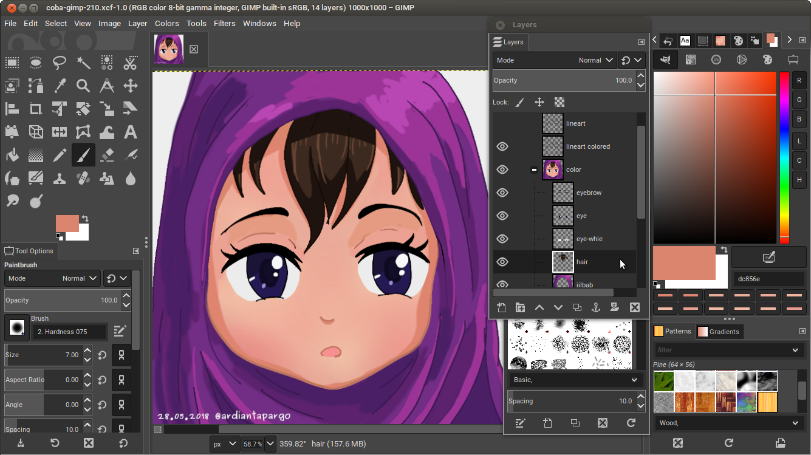Viewport: 811px width, 455px height.
Task: Pick the Bucket Fill tool
Action: [x=12, y=155]
